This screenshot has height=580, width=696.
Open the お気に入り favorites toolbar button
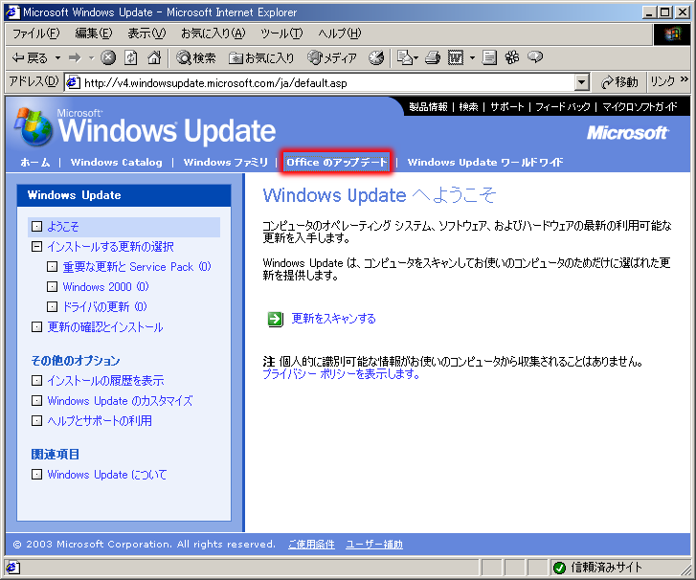(x=261, y=57)
